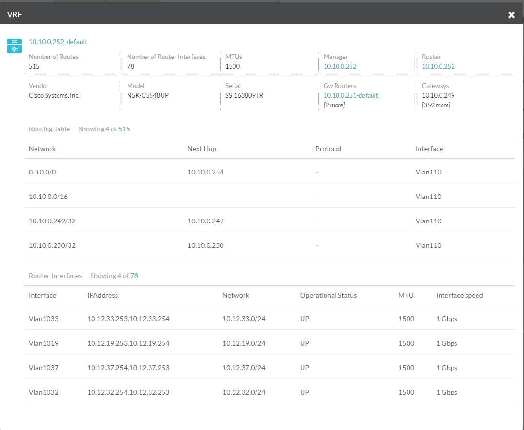The image size is (524, 430).
Task: Show all 515 routing table entries
Action: pos(124,129)
